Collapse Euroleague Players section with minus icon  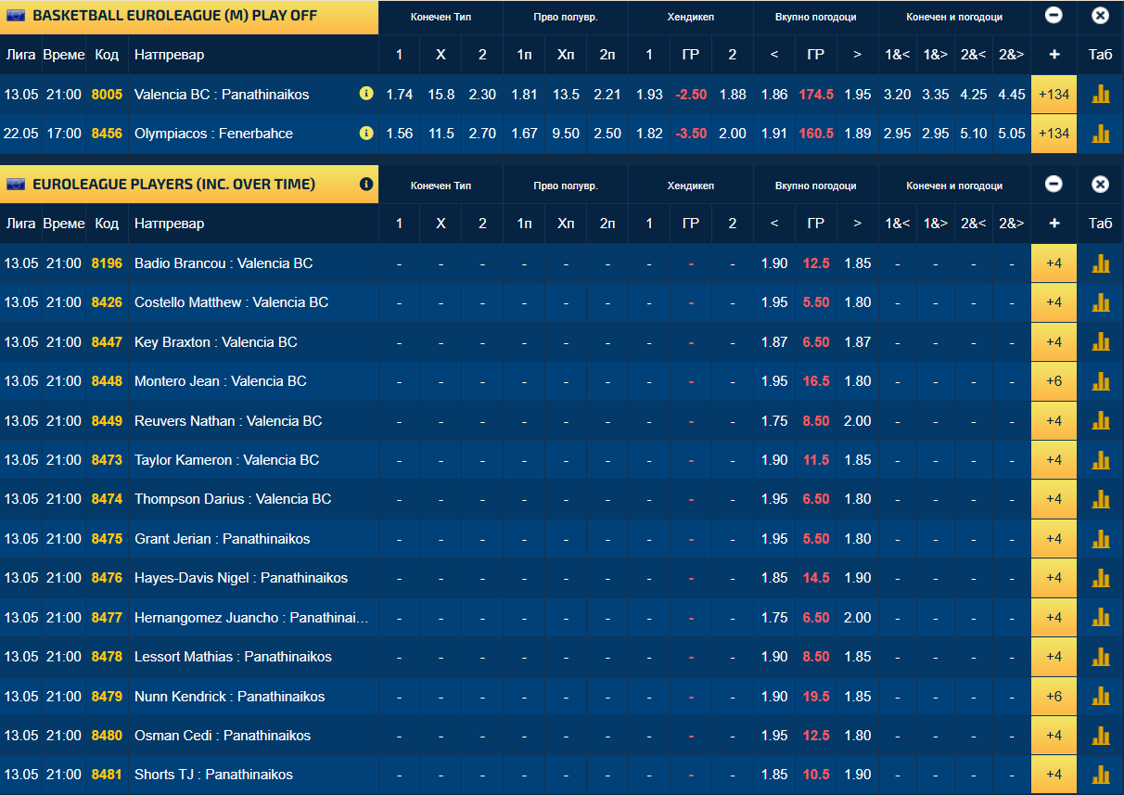click(1054, 185)
